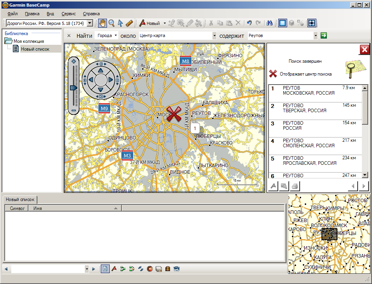Click the map zoom in plus button

74,62
